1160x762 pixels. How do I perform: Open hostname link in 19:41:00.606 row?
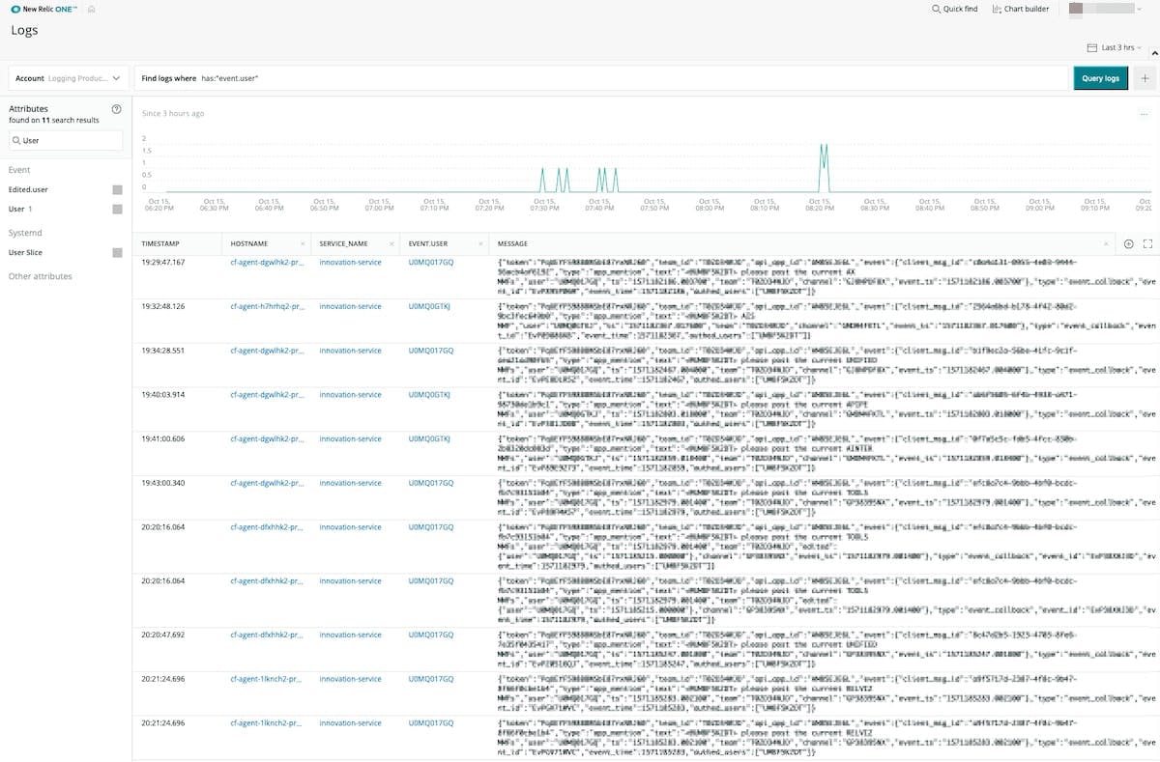point(267,438)
